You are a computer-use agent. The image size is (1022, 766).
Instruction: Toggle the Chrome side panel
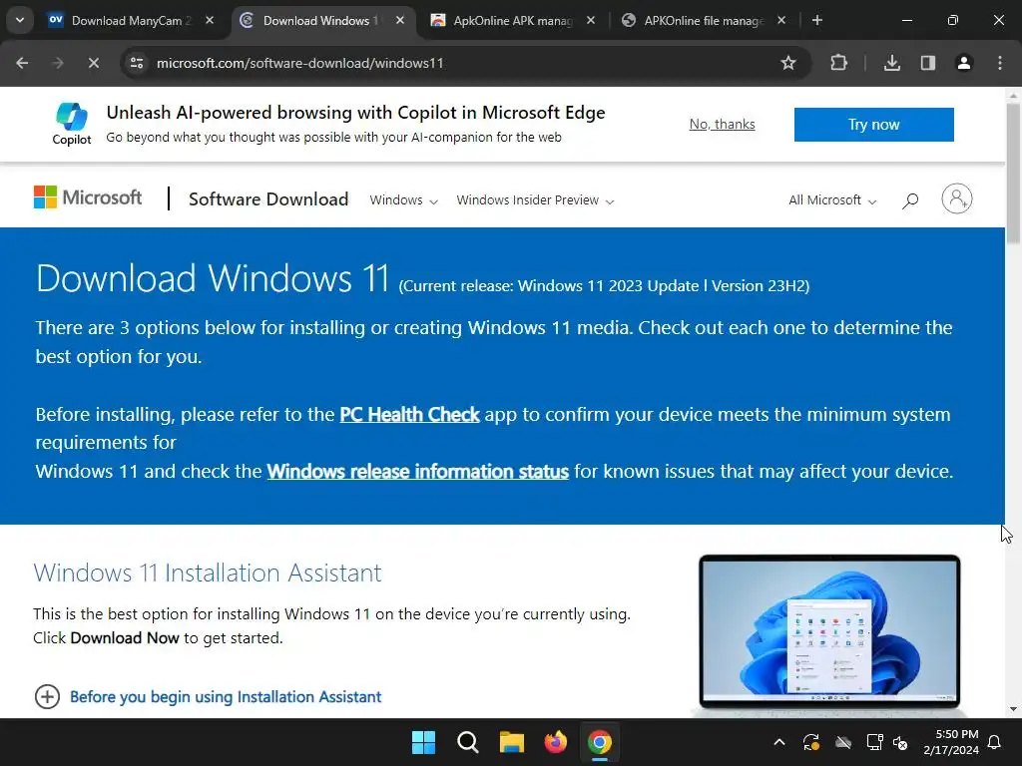click(x=928, y=63)
